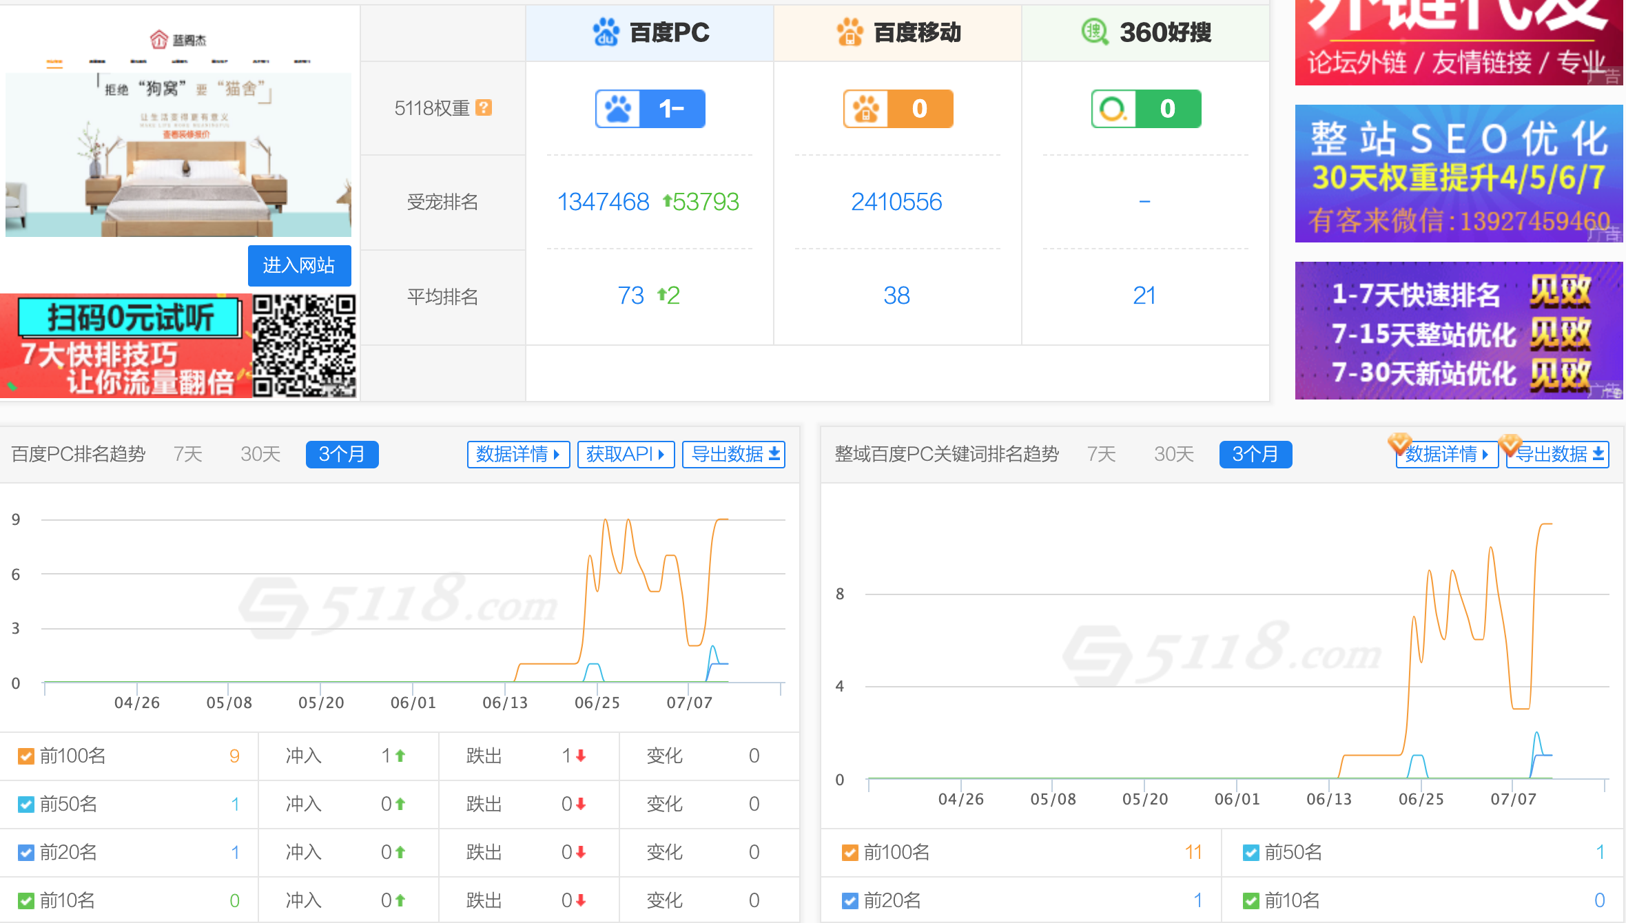Toggle right chart 前20名 checkbox
The height and width of the screenshot is (923, 1626).
850,901
